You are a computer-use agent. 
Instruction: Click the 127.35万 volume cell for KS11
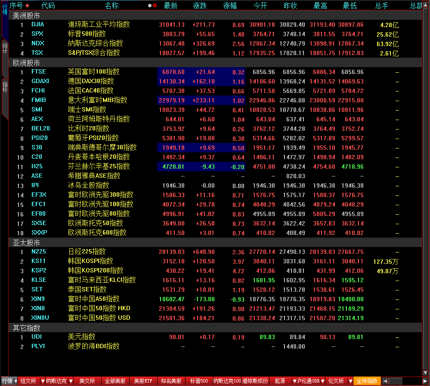click(x=386, y=262)
